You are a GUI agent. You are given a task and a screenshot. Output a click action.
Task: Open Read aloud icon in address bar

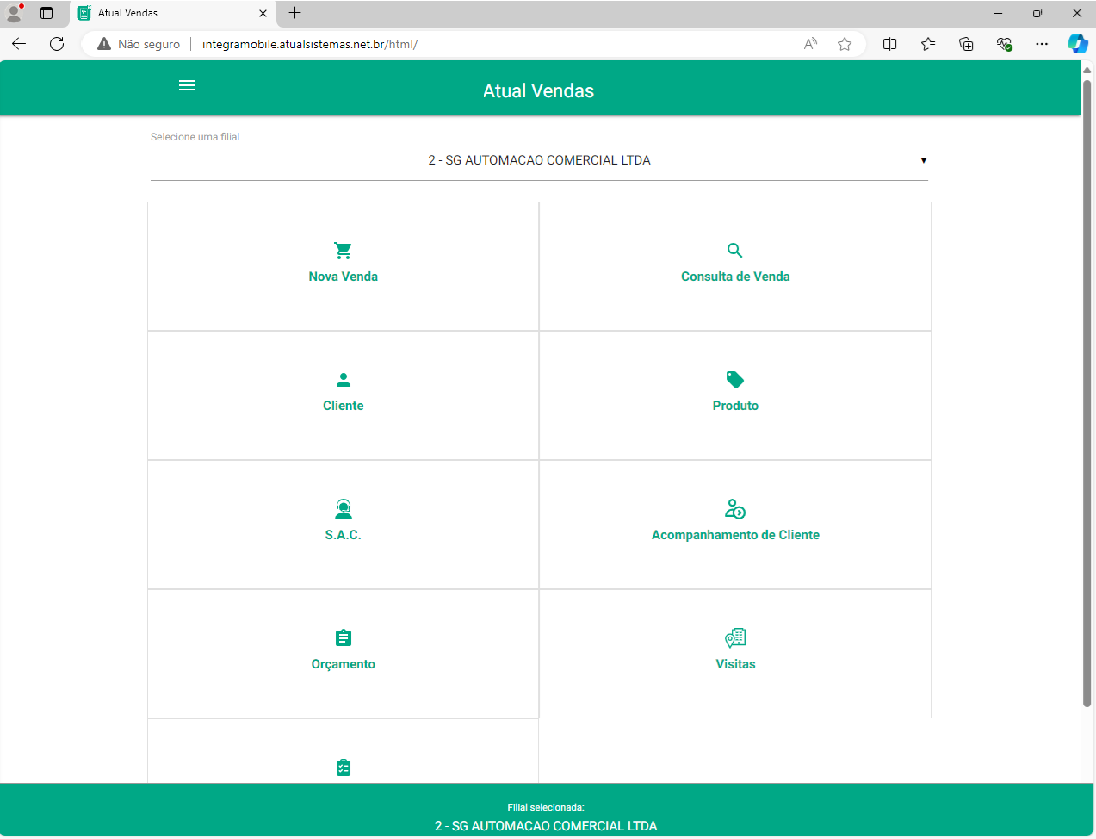tap(810, 44)
